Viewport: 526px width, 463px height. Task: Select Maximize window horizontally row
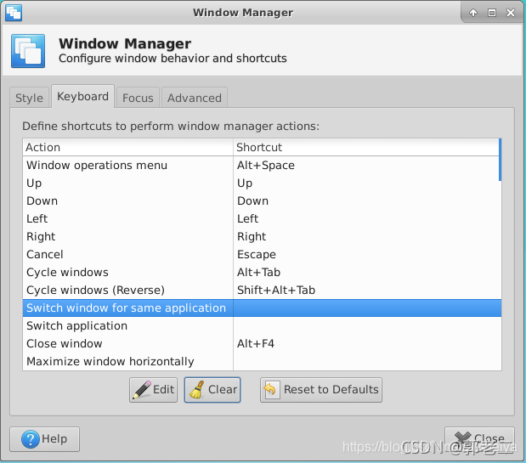[262, 361]
